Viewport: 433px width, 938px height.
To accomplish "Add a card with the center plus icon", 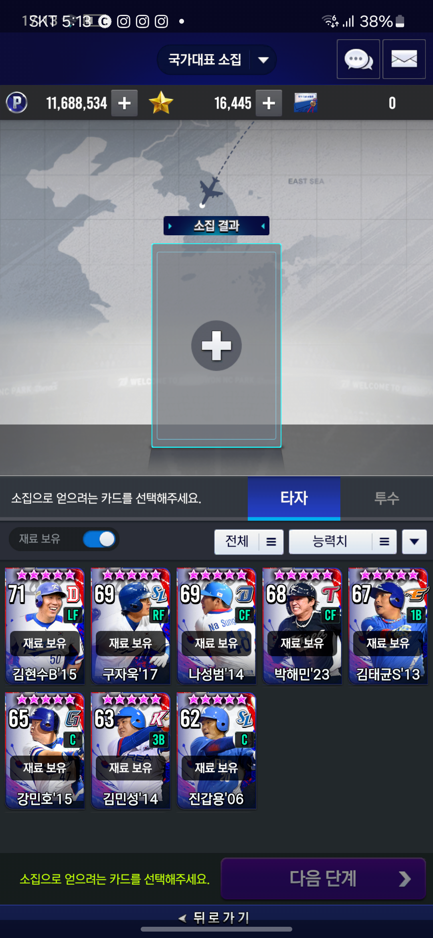I will tap(216, 346).
